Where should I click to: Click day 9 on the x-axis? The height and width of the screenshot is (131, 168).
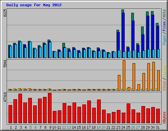pos(50,127)
